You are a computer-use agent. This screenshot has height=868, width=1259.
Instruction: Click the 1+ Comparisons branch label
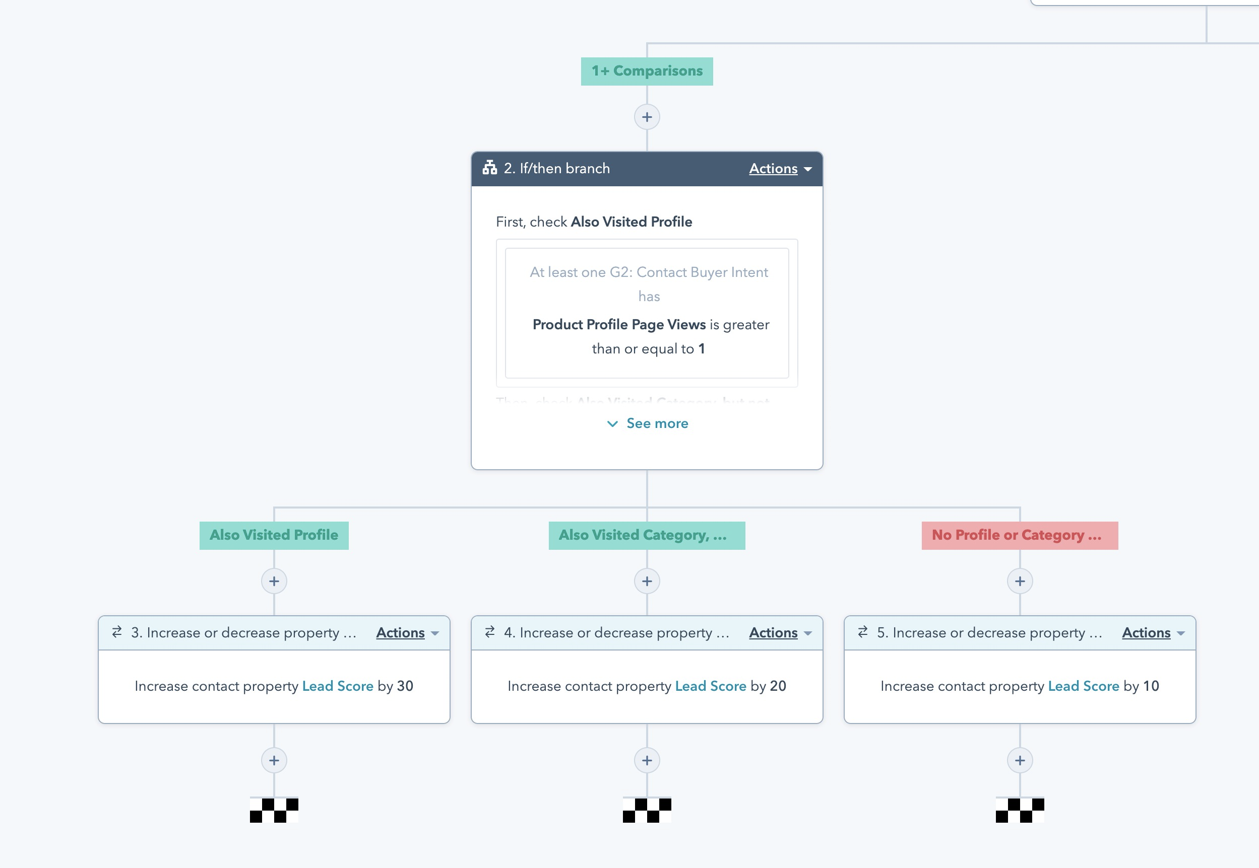tap(647, 71)
